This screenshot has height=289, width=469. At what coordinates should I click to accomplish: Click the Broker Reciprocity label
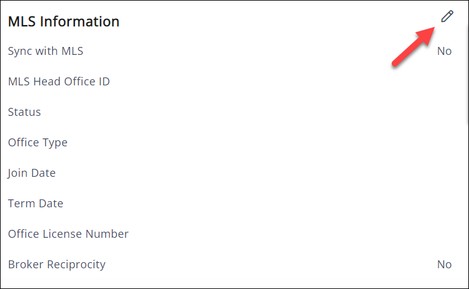point(57,265)
